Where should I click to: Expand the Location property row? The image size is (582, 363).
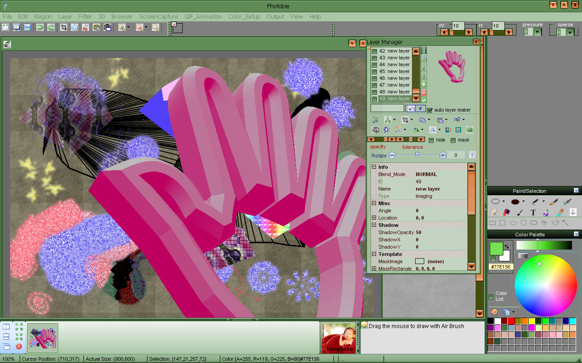click(x=374, y=218)
